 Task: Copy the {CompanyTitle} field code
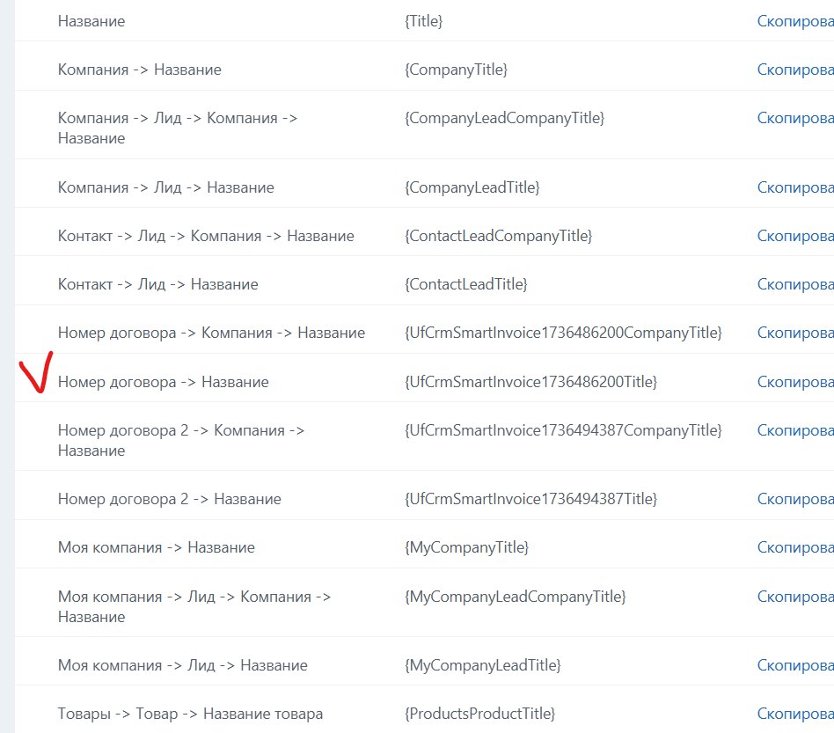(x=795, y=69)
